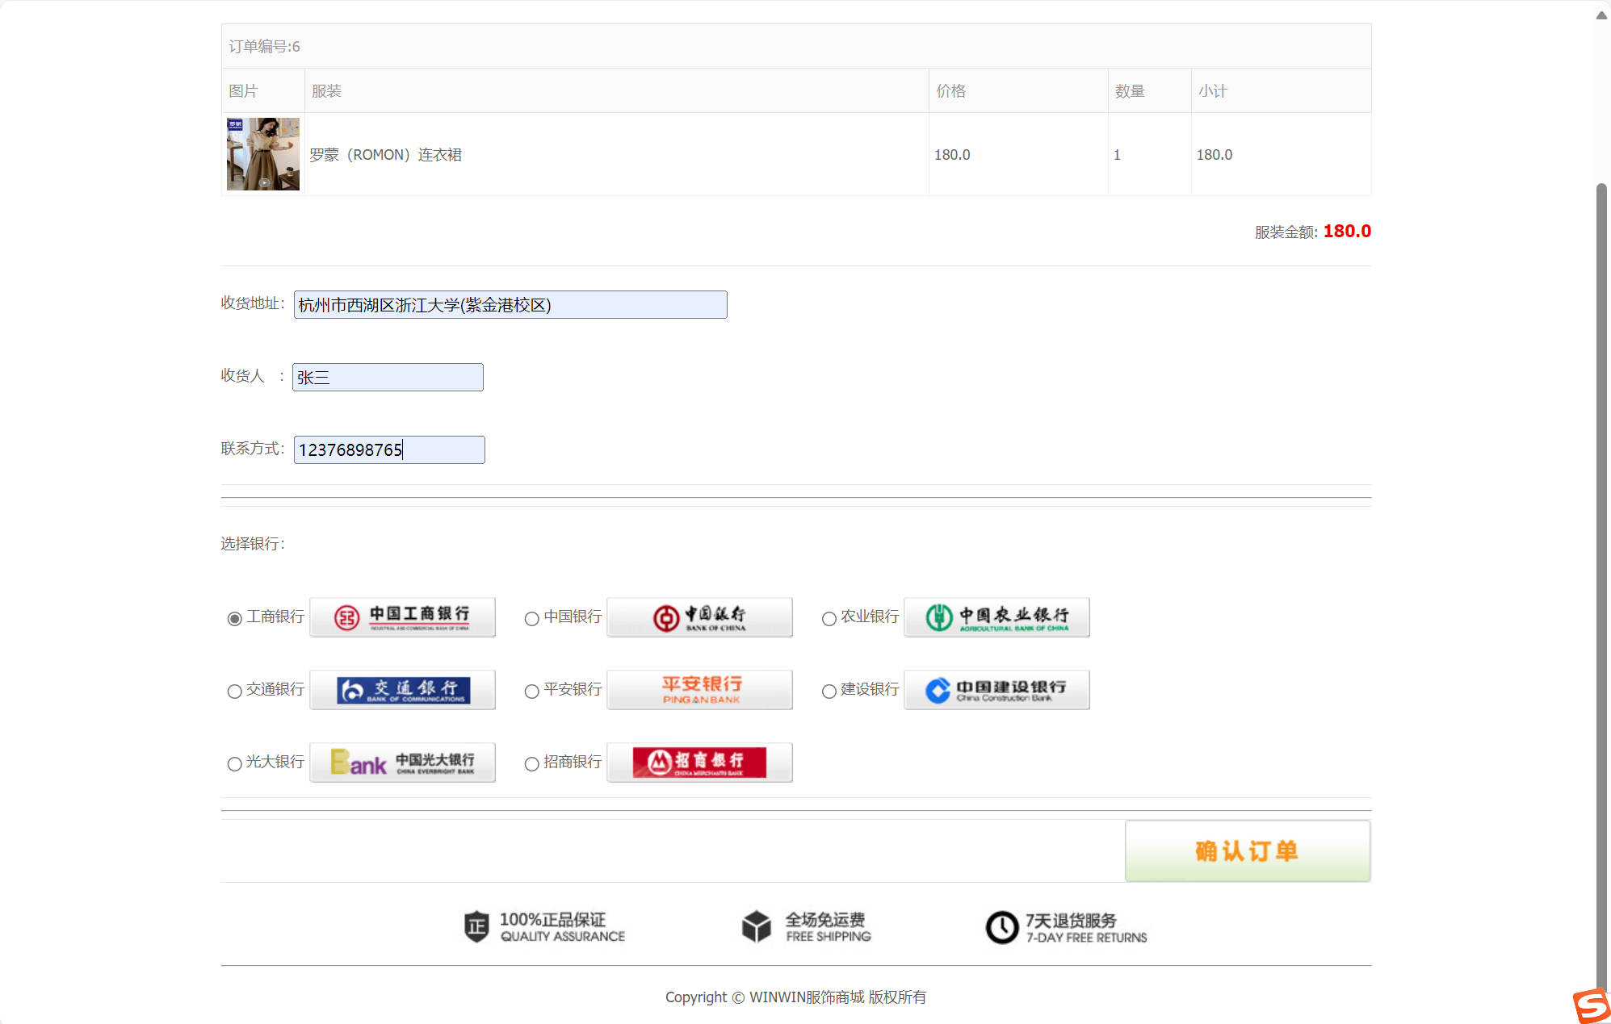1611x1024 pixels.
Task: Select the 平安银行 PING AN BANK logo
Action: pyautogui.click(x=699, y=690)
